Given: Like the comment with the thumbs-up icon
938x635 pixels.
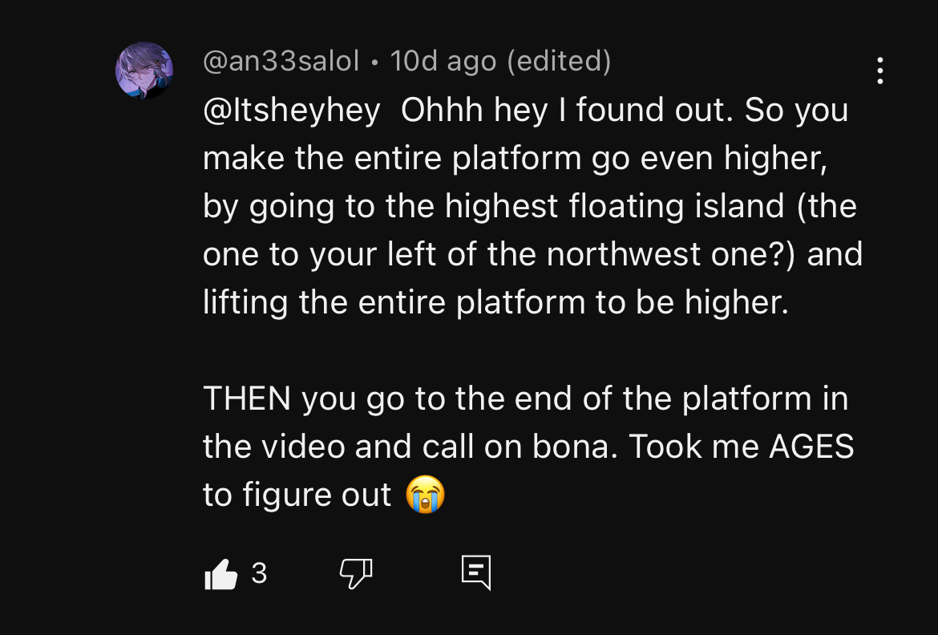Looking at the screenshot, I should [x=221, y=574].
